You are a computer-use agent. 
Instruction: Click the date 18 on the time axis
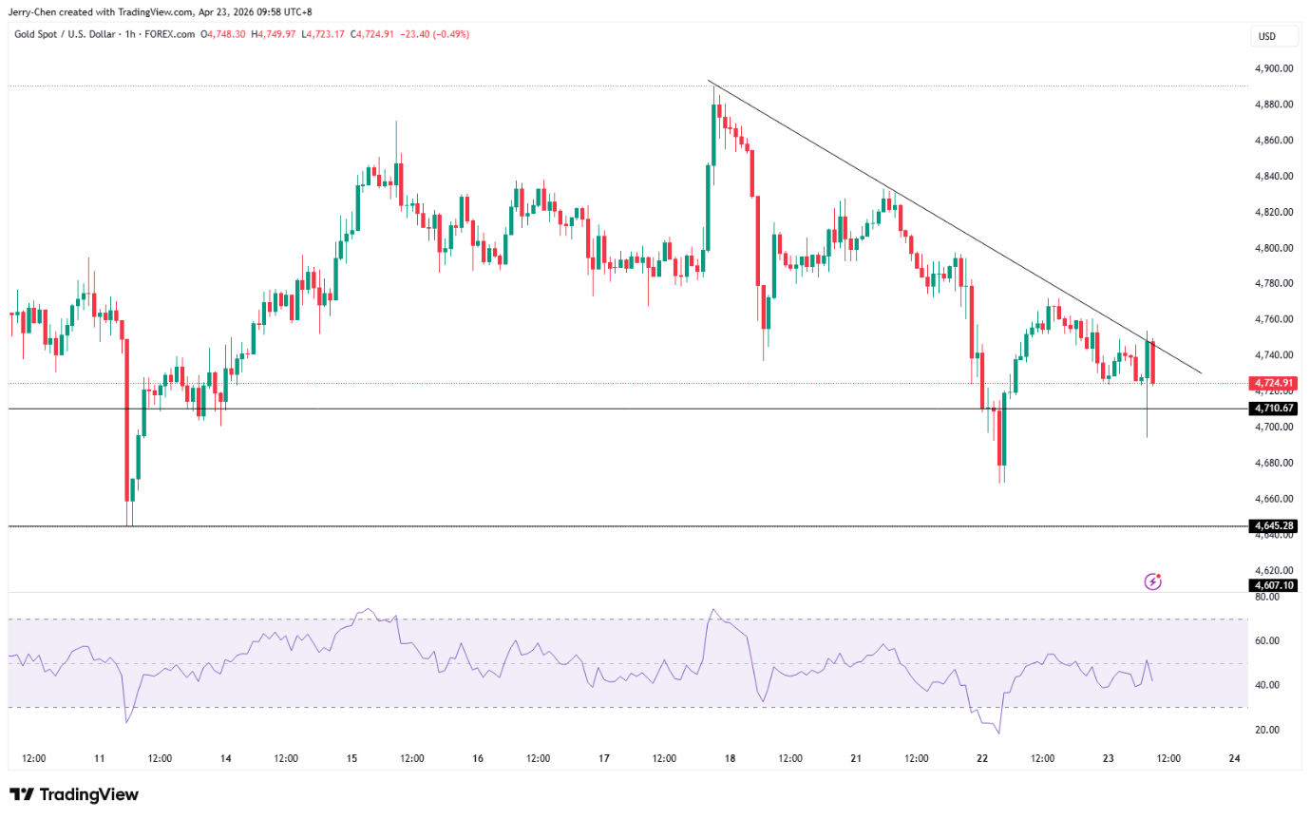(729, 758)
